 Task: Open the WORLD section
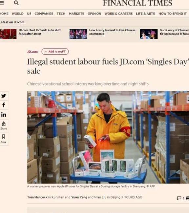pos(18,14)
